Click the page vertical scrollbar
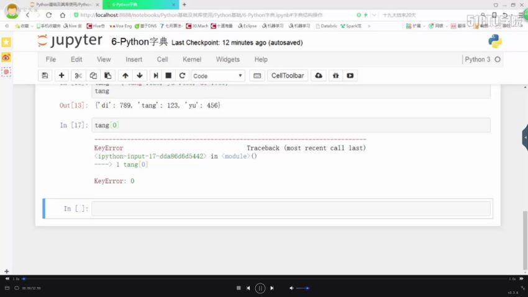Screen dimensions: 528x297 tap(525, 240)
